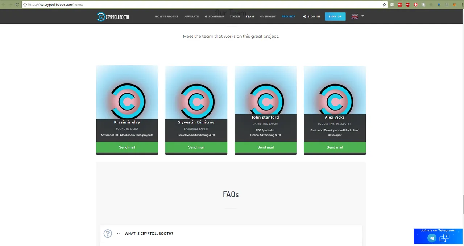Viewport: 464px width, 246px height.
Task: Open the language dropdown arrow
Action: point(362,16)
